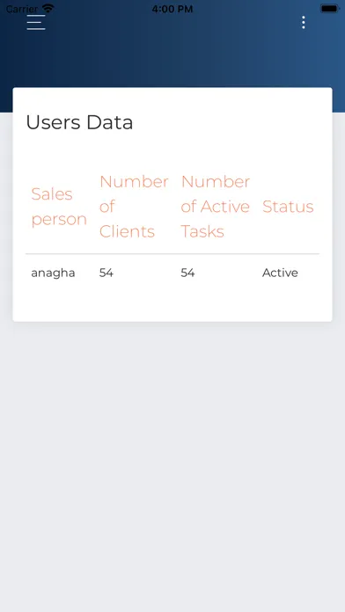Sort by Sales person column header

click(59, 207)
